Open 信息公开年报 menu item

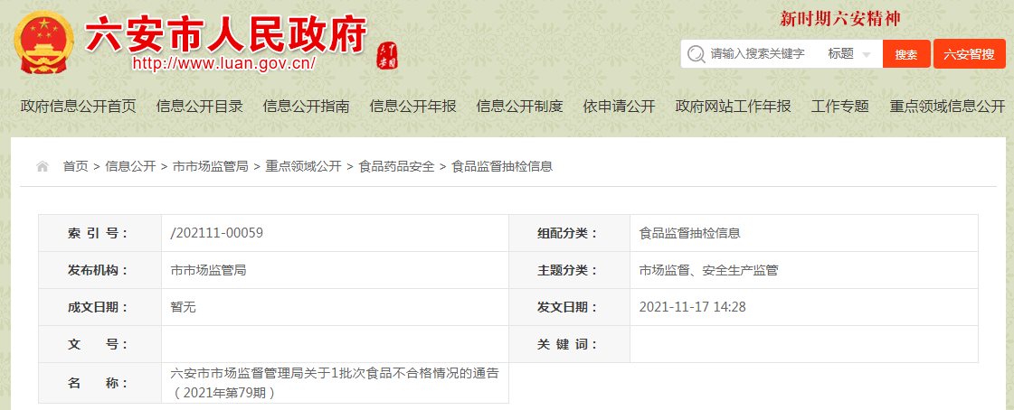pos(413,107)
